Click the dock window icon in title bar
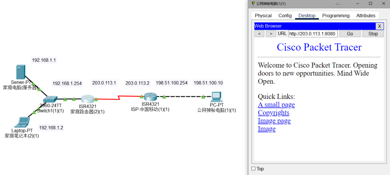 click(337, 4)
